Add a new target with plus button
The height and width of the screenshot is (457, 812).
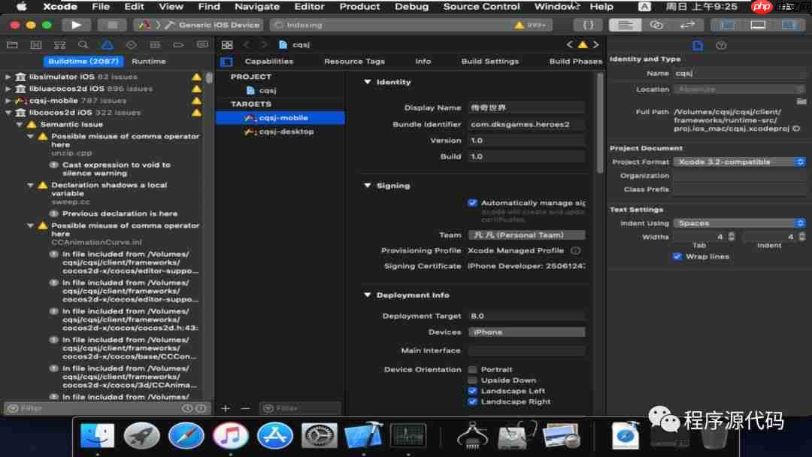(x=226, y=408)
